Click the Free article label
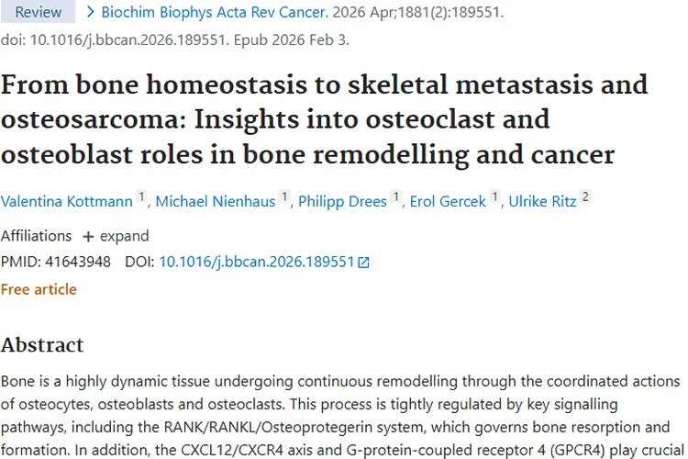Viewport: 688px width, 459px height. pyautogui.click(x=39, y=289)
